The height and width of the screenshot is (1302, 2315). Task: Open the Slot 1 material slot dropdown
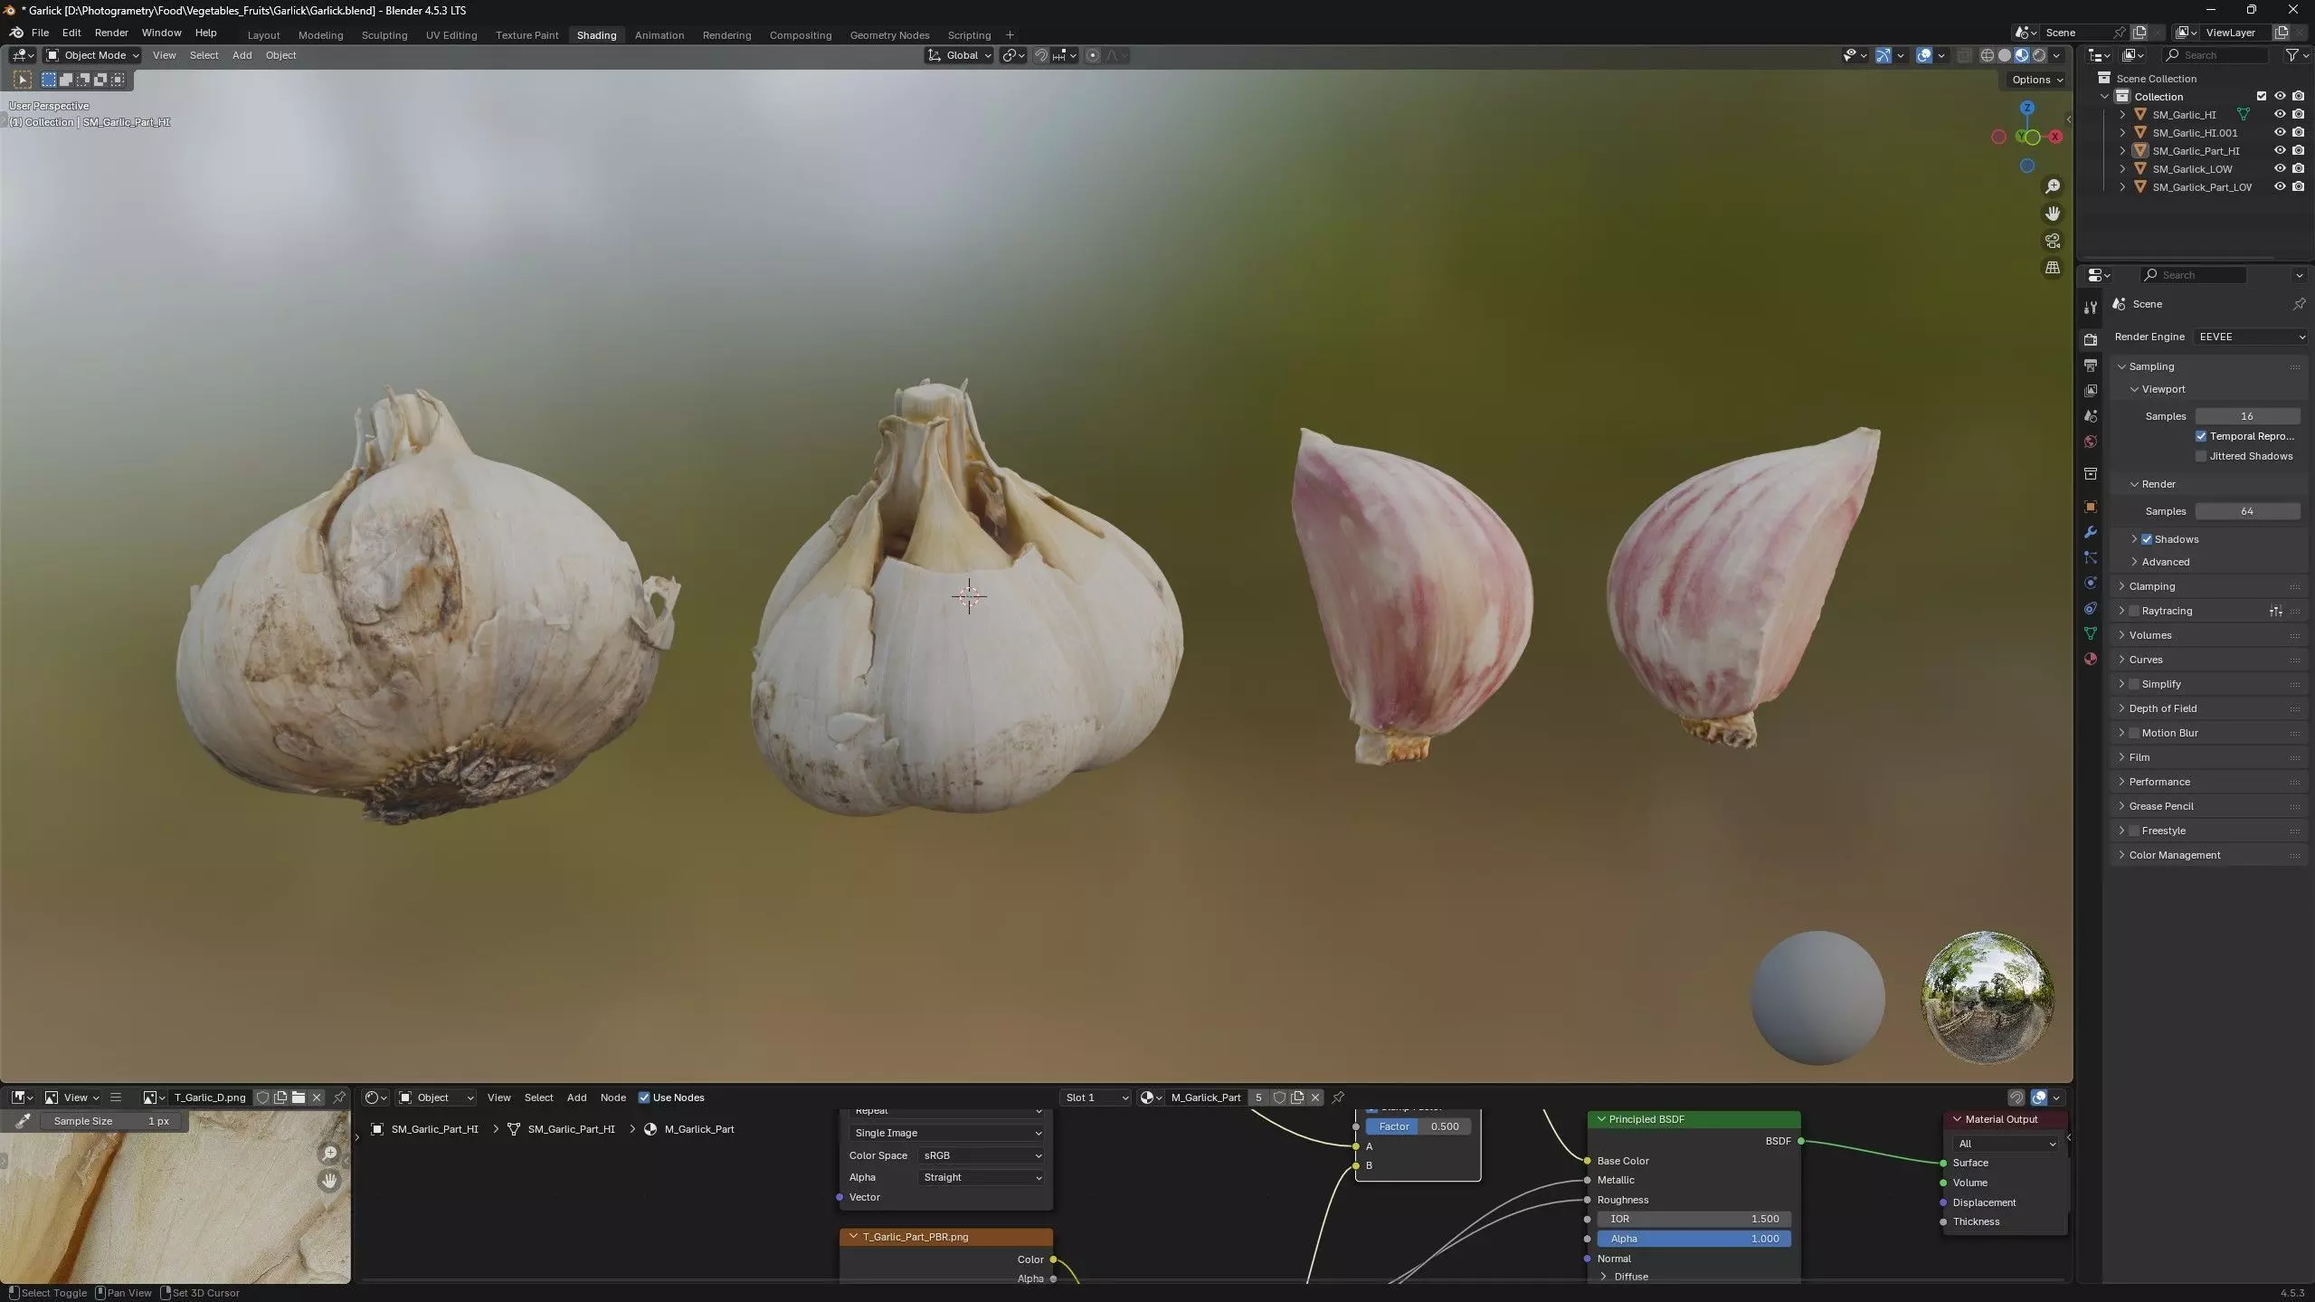coord(1096,1098)
